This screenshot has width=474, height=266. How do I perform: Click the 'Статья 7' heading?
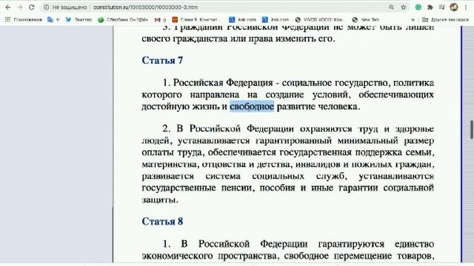pyautogui.click(x=162, y=61)
